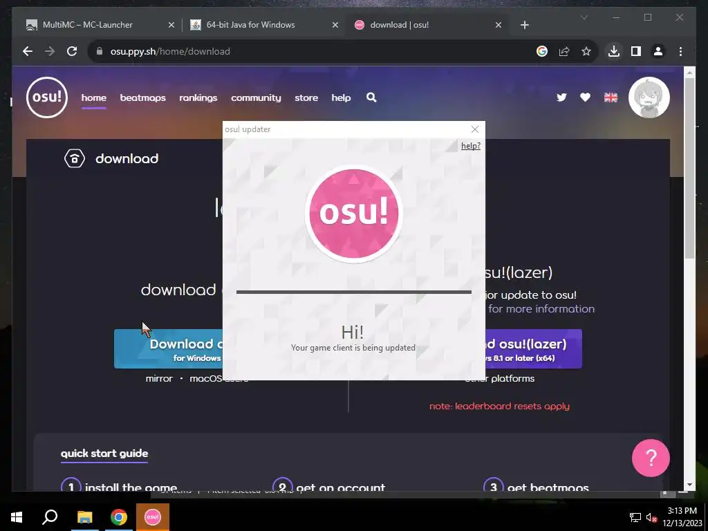Bookmark this page with star icon
Image resolution: width=708 pixels, height=531 pixels.
pos(586,51)
